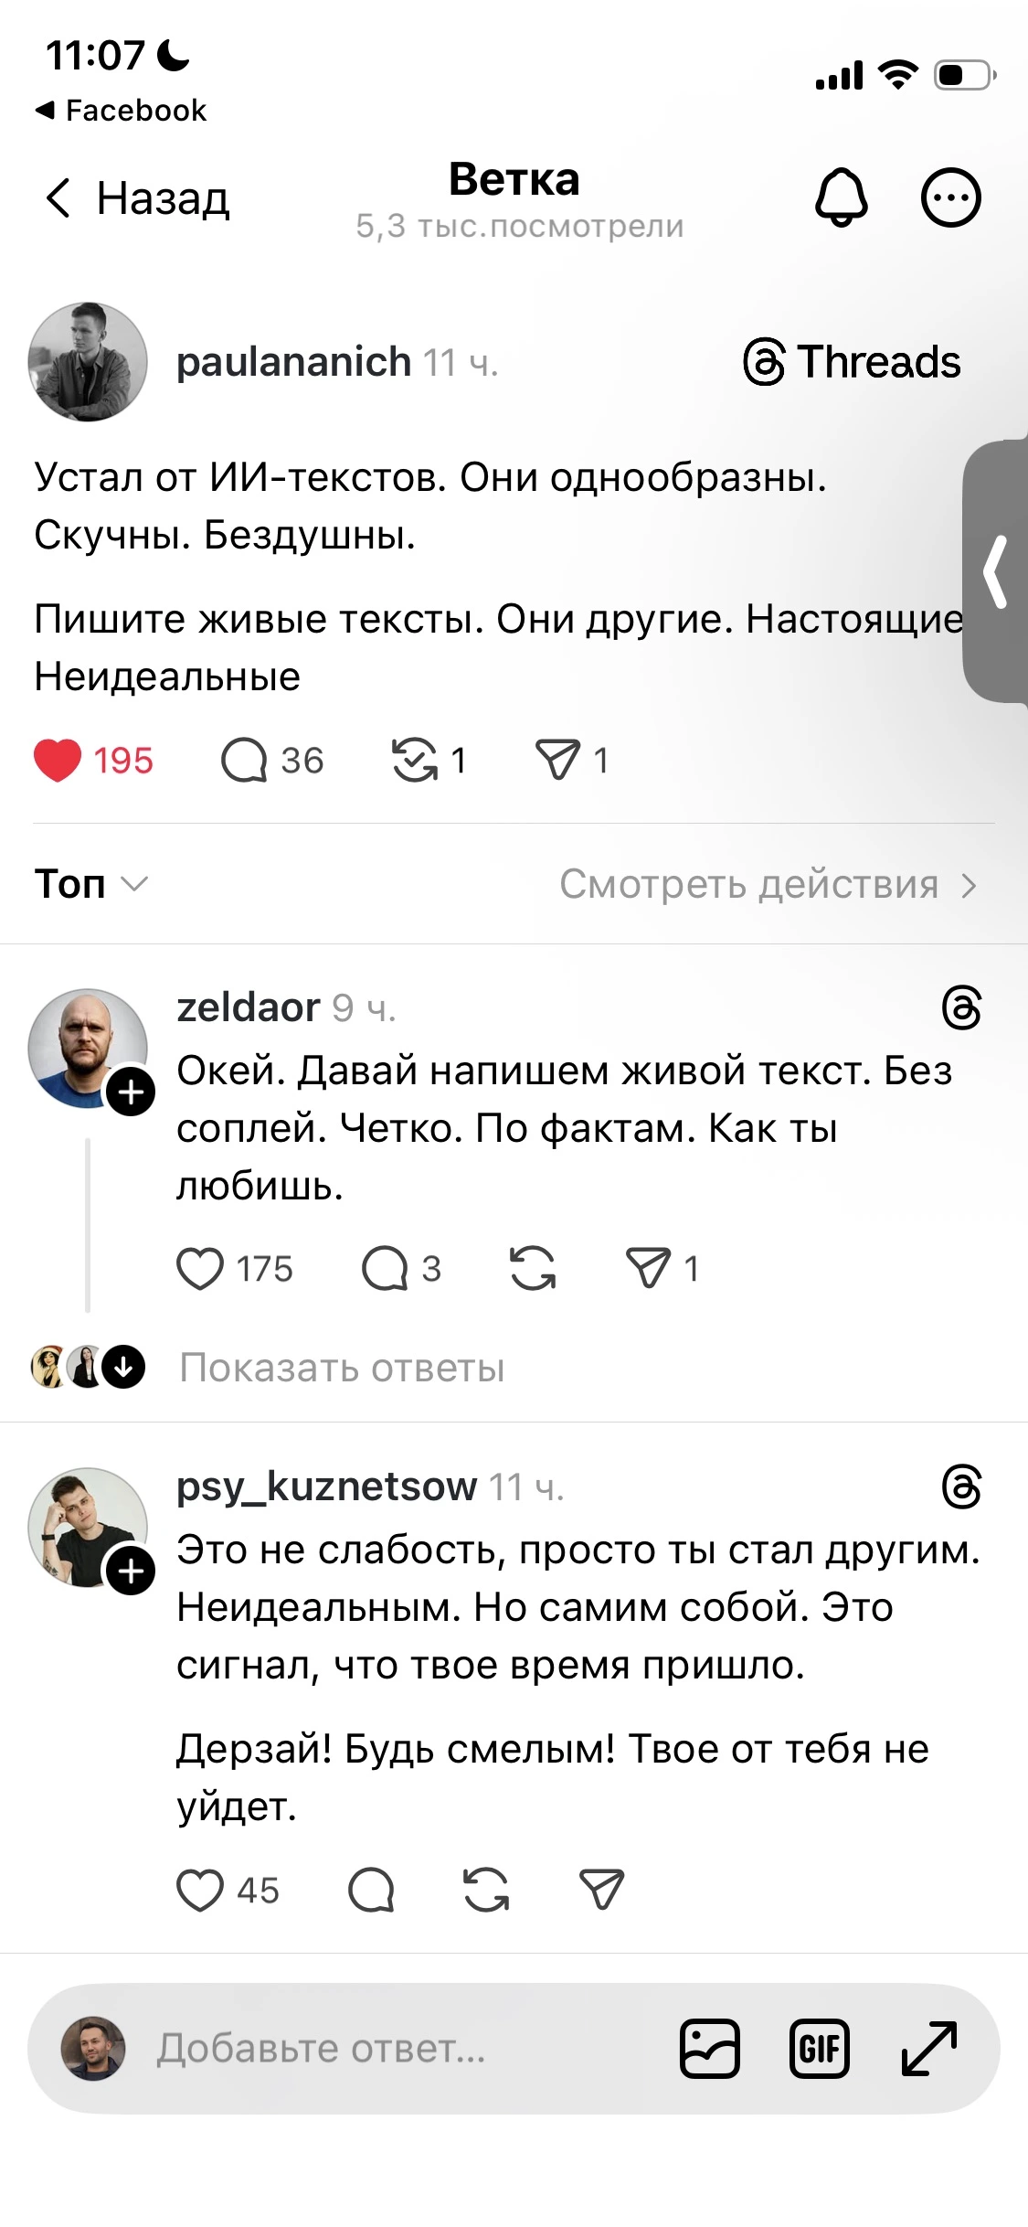This screenshot has height=2227, width=1028.
Task: Follow zeldaor via the plus badge
Action: tap(129, 1090)
